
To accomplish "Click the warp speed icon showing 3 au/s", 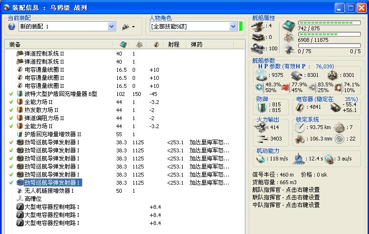I will (x=329, y=159).
